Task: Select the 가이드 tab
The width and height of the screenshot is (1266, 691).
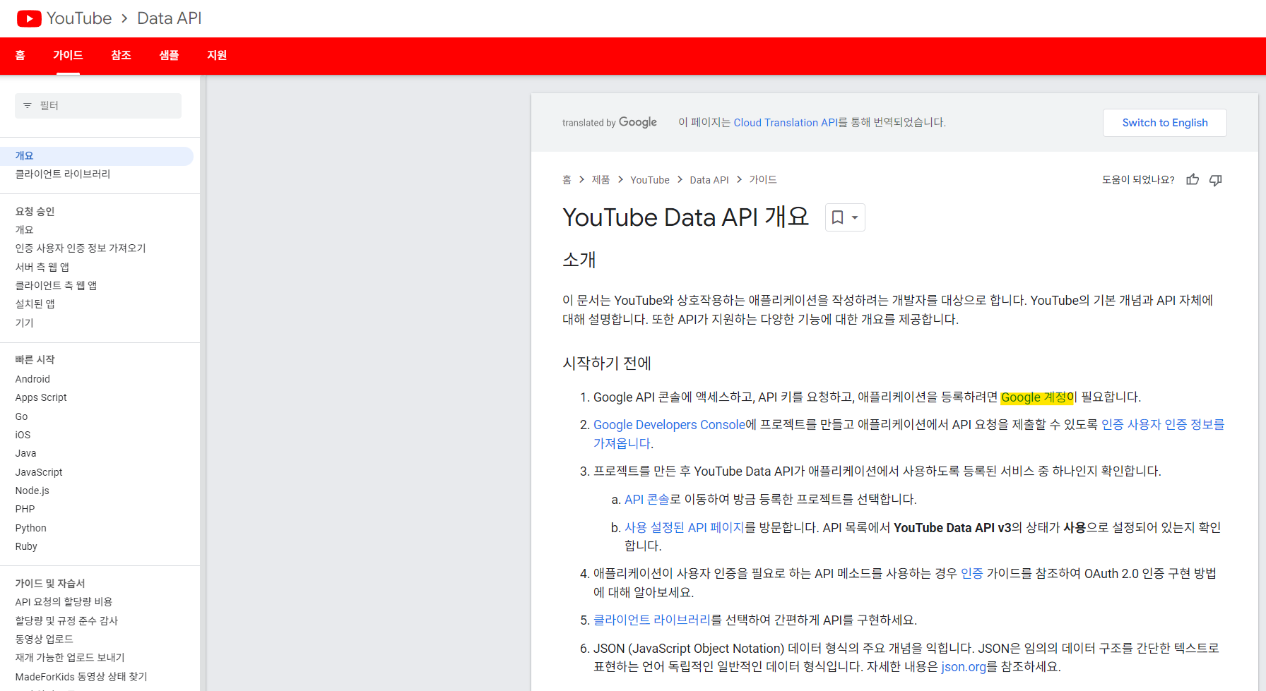Action: coord(68,56)
